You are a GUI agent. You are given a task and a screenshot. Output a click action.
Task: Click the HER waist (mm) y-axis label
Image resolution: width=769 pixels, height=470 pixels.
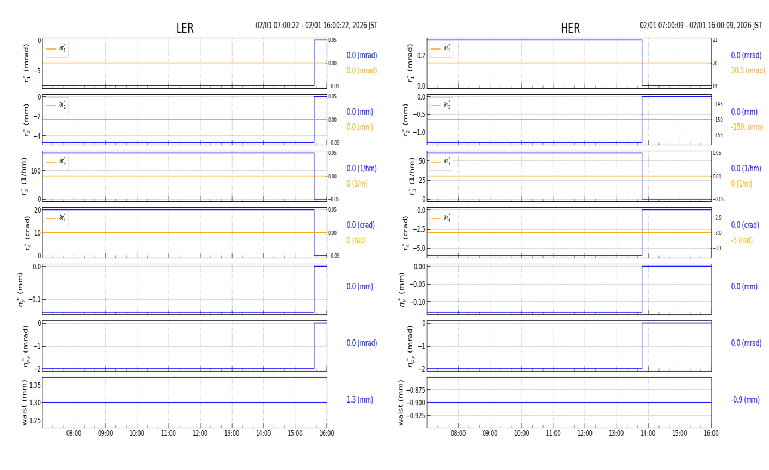402,403
